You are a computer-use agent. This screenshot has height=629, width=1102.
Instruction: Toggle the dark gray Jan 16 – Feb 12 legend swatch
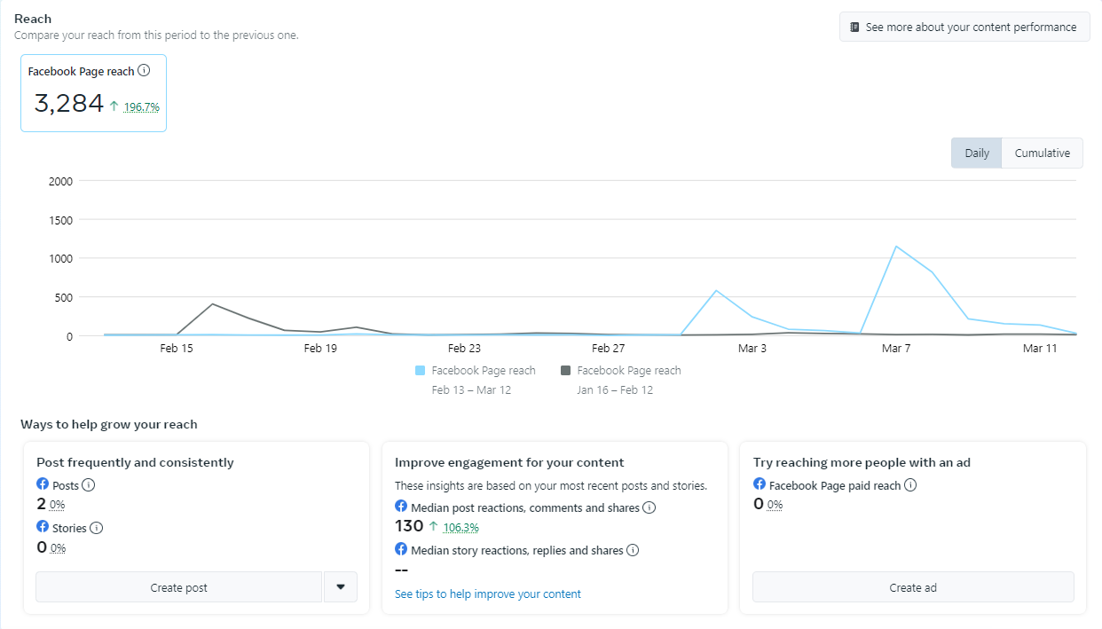point(566,371)
